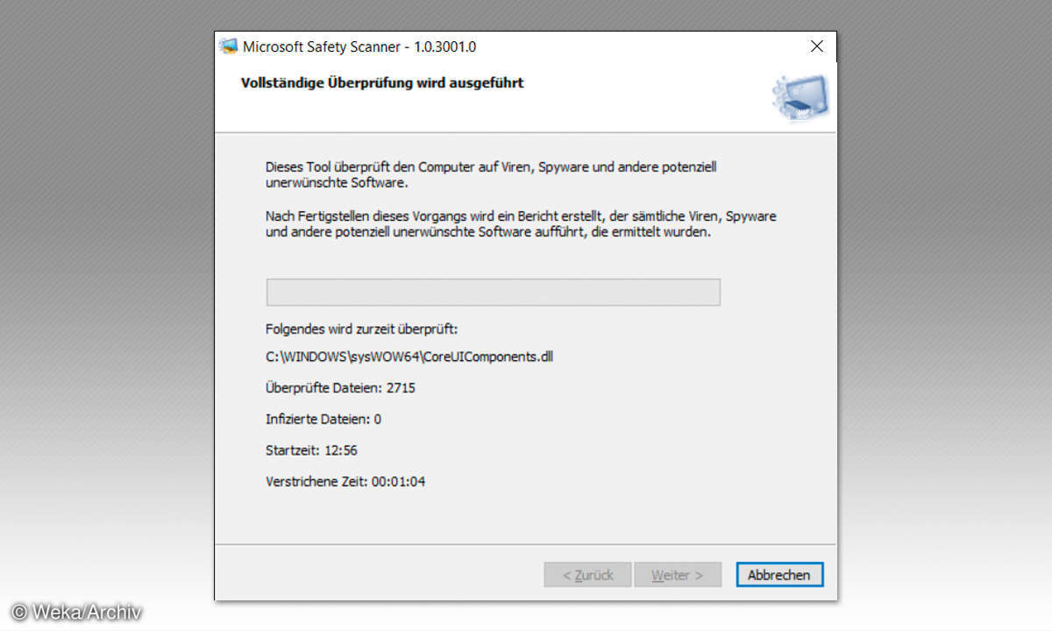Click the text 'Verstrichene Zeit: 00:01:04'

[345, 481]
